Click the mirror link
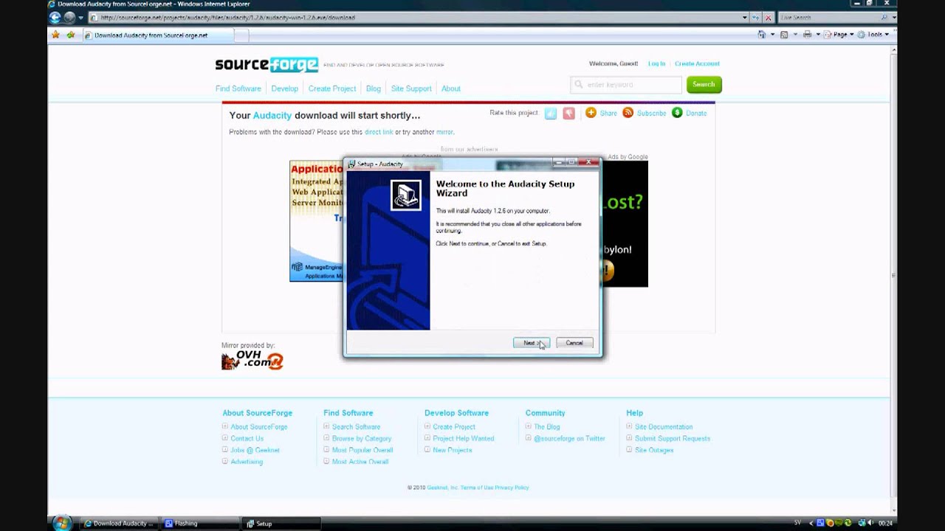The width and height of the screenshot is (945, 531). [444, 132]
